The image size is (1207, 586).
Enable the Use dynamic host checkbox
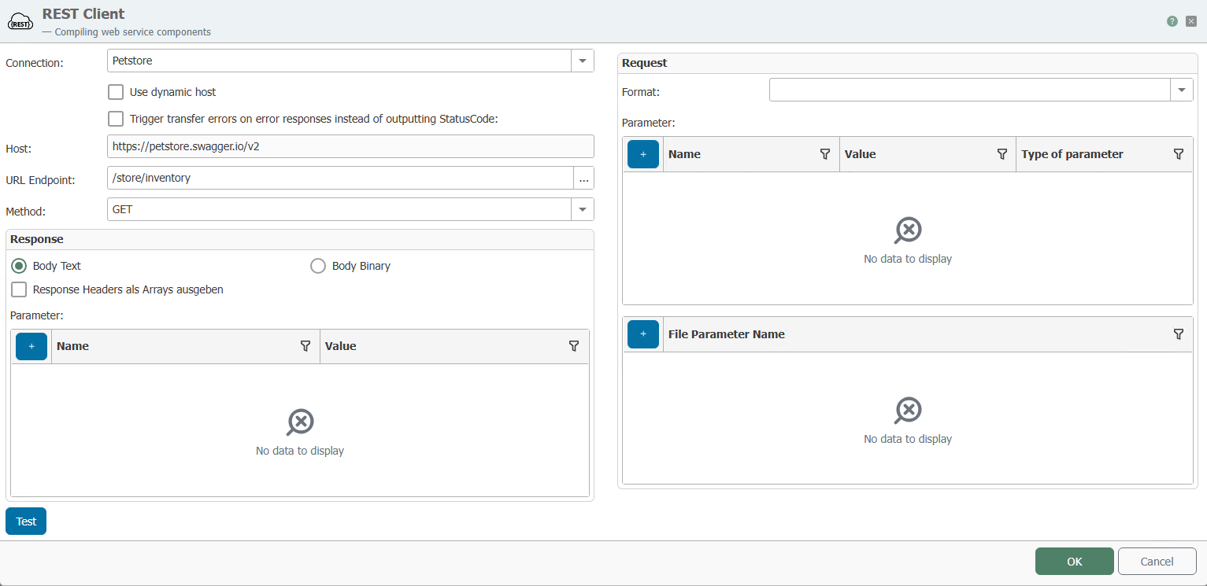[x=116, y=92]
